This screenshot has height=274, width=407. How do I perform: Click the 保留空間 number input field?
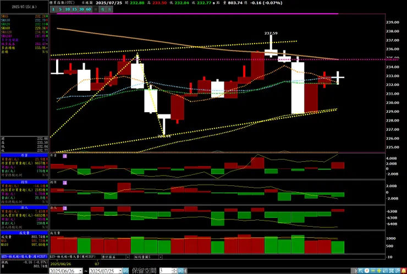(x=166, y=271)
